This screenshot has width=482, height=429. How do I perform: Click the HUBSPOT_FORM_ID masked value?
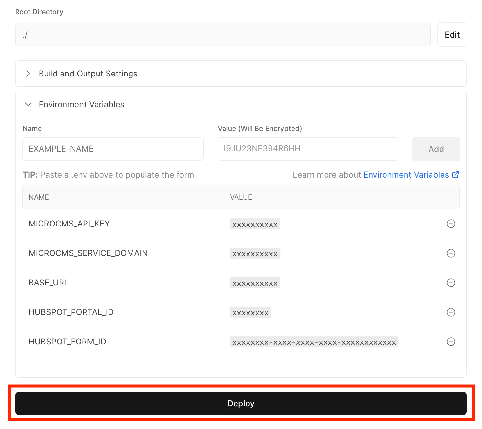[314, 342]
